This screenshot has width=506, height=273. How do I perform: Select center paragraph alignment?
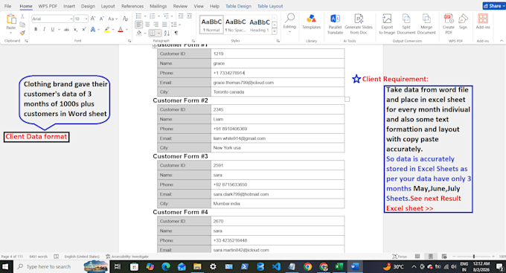(147, 25)
